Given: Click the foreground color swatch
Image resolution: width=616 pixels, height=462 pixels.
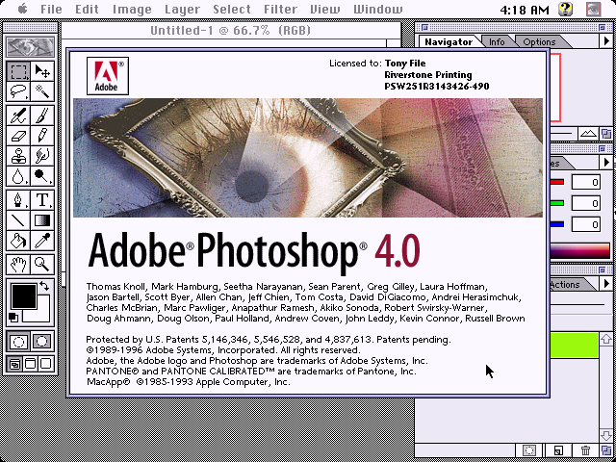Looking at the screenshot, I should tap(24, 295).
